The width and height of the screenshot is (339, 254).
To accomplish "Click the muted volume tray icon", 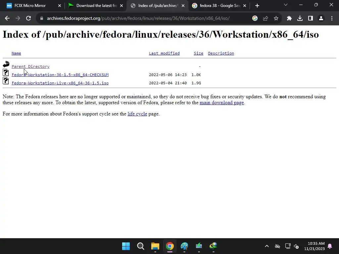I will (x=296, y=246).
